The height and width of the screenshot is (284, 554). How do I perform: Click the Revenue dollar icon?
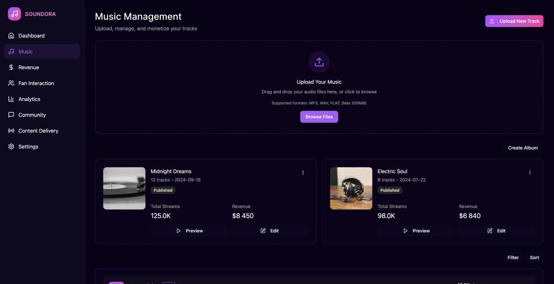tap(11, 67)
